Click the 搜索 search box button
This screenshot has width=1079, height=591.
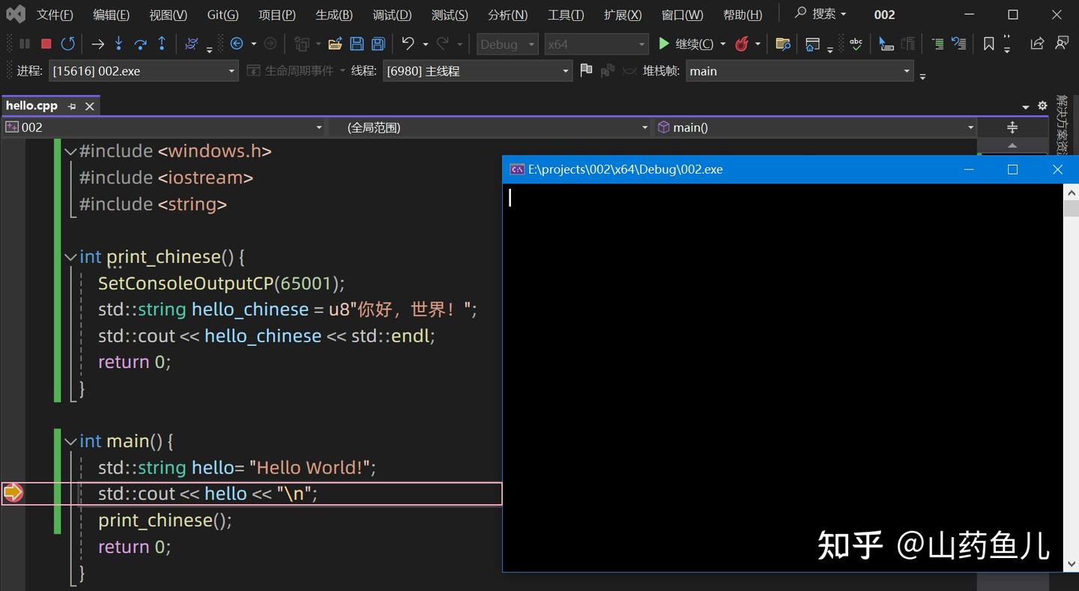pyautogui.click(x=820, y=13)
